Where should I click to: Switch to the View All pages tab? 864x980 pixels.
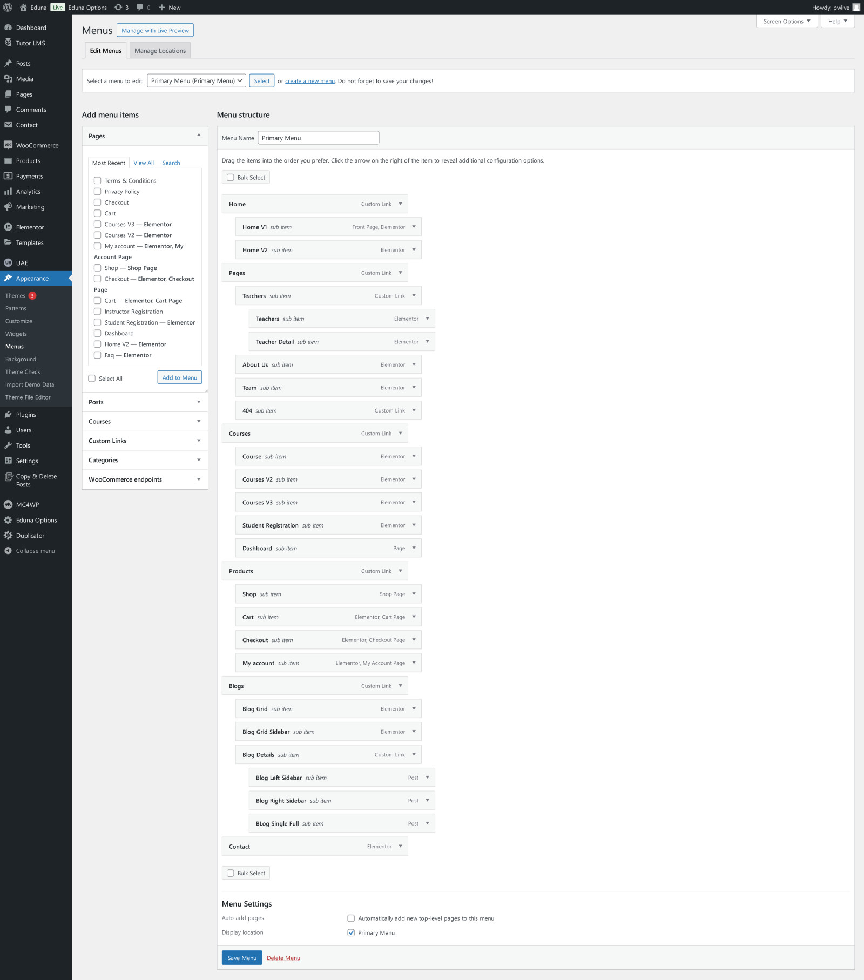144,163
